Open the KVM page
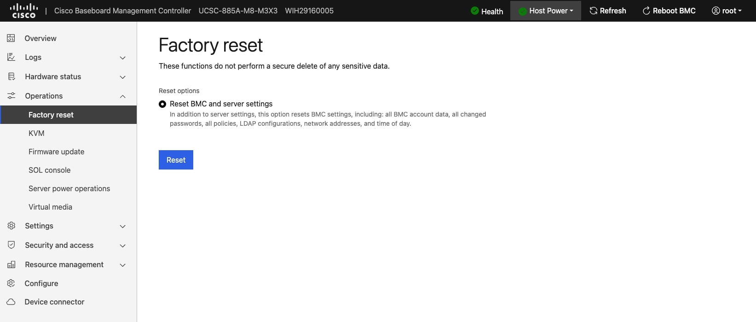This screenshot has width=756, height=322. (68, 133)
